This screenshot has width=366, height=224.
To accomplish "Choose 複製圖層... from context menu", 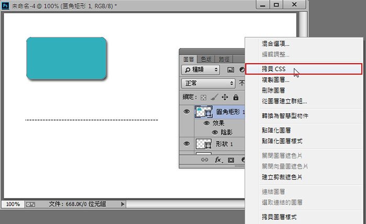I will [x=276, y=80].
